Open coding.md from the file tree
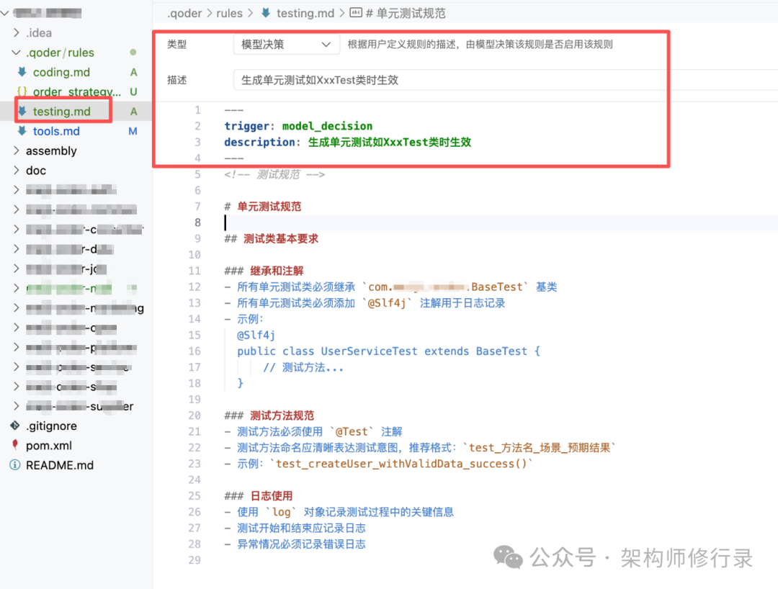Image resolution: width=778 pixels, height=589 pixels. click(61, 72)
